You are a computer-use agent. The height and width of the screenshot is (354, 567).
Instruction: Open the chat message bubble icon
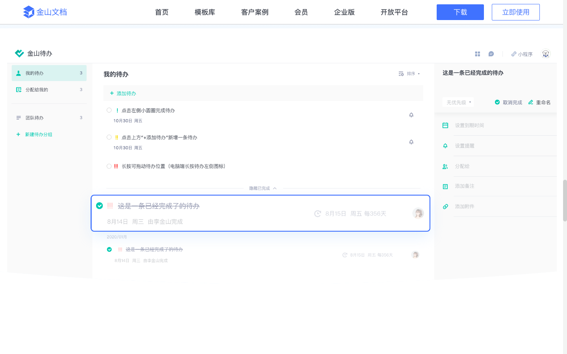coord(491,54)
